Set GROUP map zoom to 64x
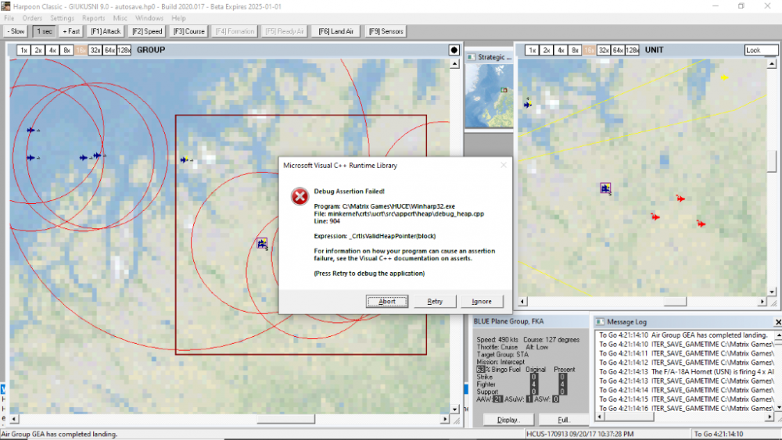The width and height of the screenshot is (782, 440). point(109,50)
